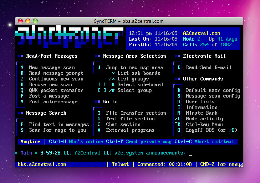Image resolution: width=260 pixels, height=183 pixels.
Task: Click 'Up 41 days' uptime text
Action: tap(223, 39)
